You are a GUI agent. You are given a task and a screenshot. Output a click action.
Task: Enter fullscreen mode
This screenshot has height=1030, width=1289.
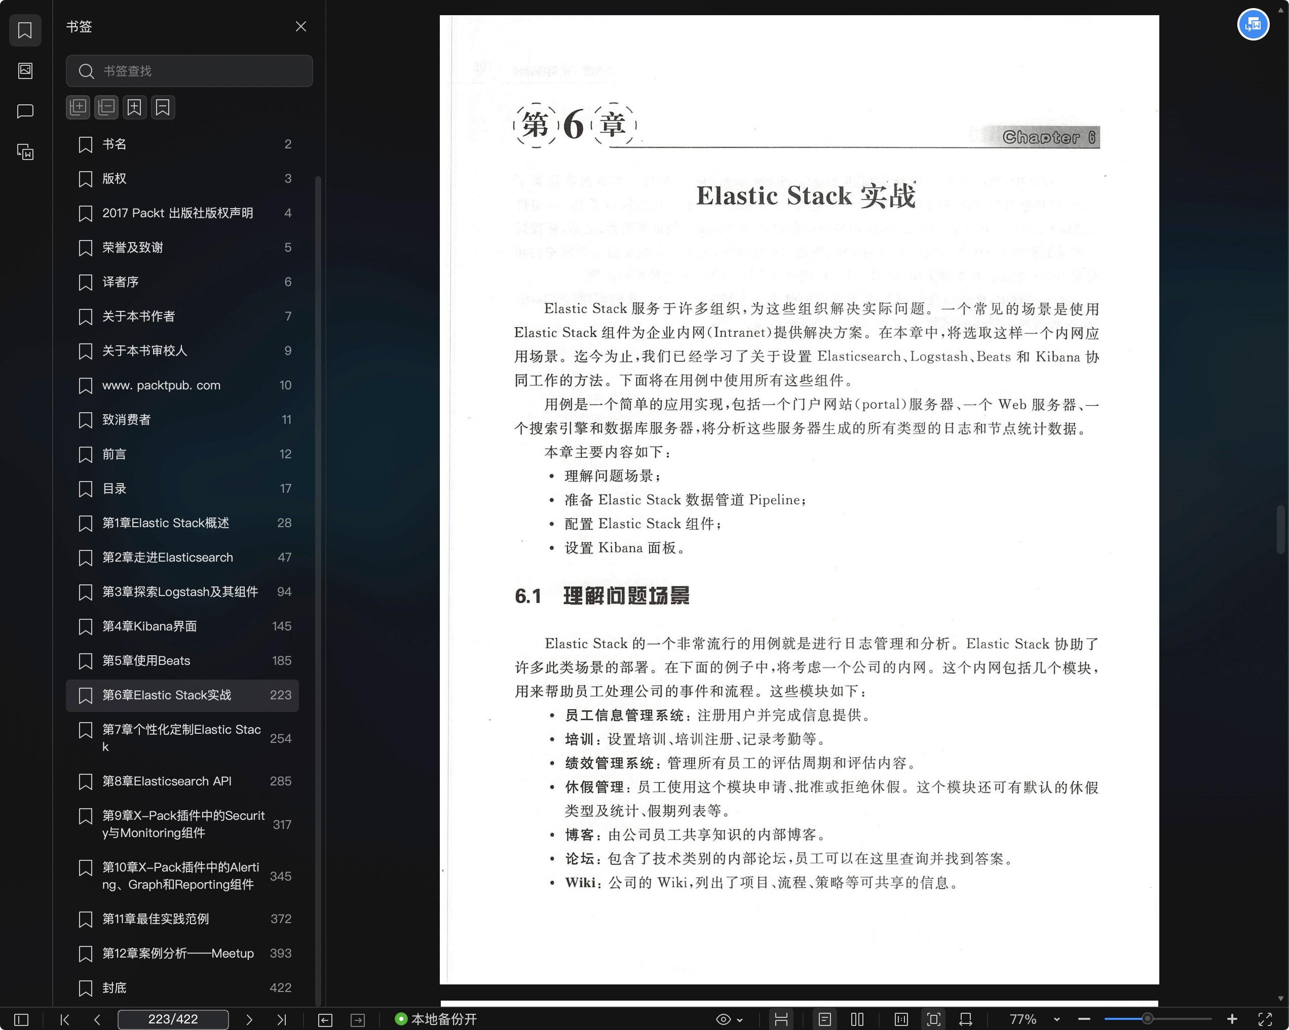pos(1265,1019)
